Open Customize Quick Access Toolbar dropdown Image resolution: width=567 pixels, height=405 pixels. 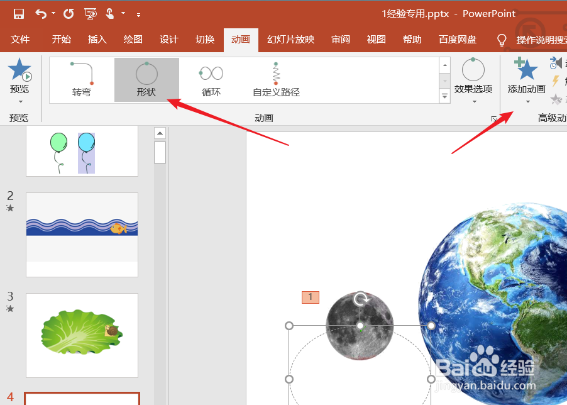(138, 15)
